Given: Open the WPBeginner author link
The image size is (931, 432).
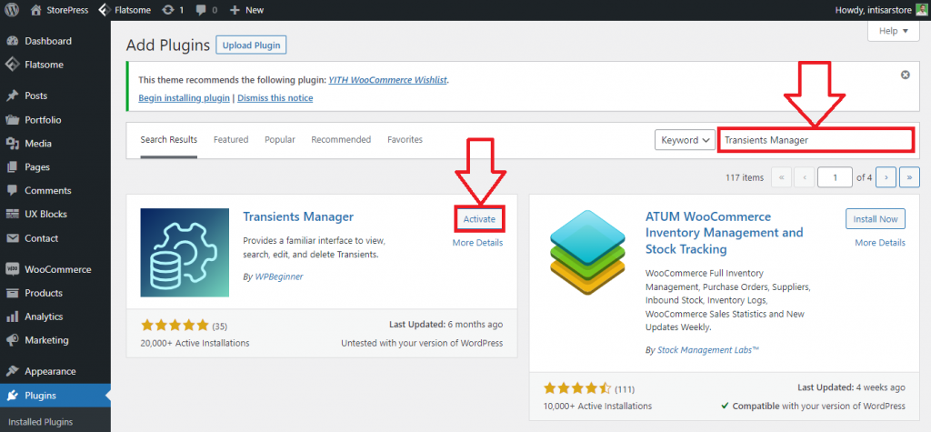Looking at the screenshot, I should 279,276.
